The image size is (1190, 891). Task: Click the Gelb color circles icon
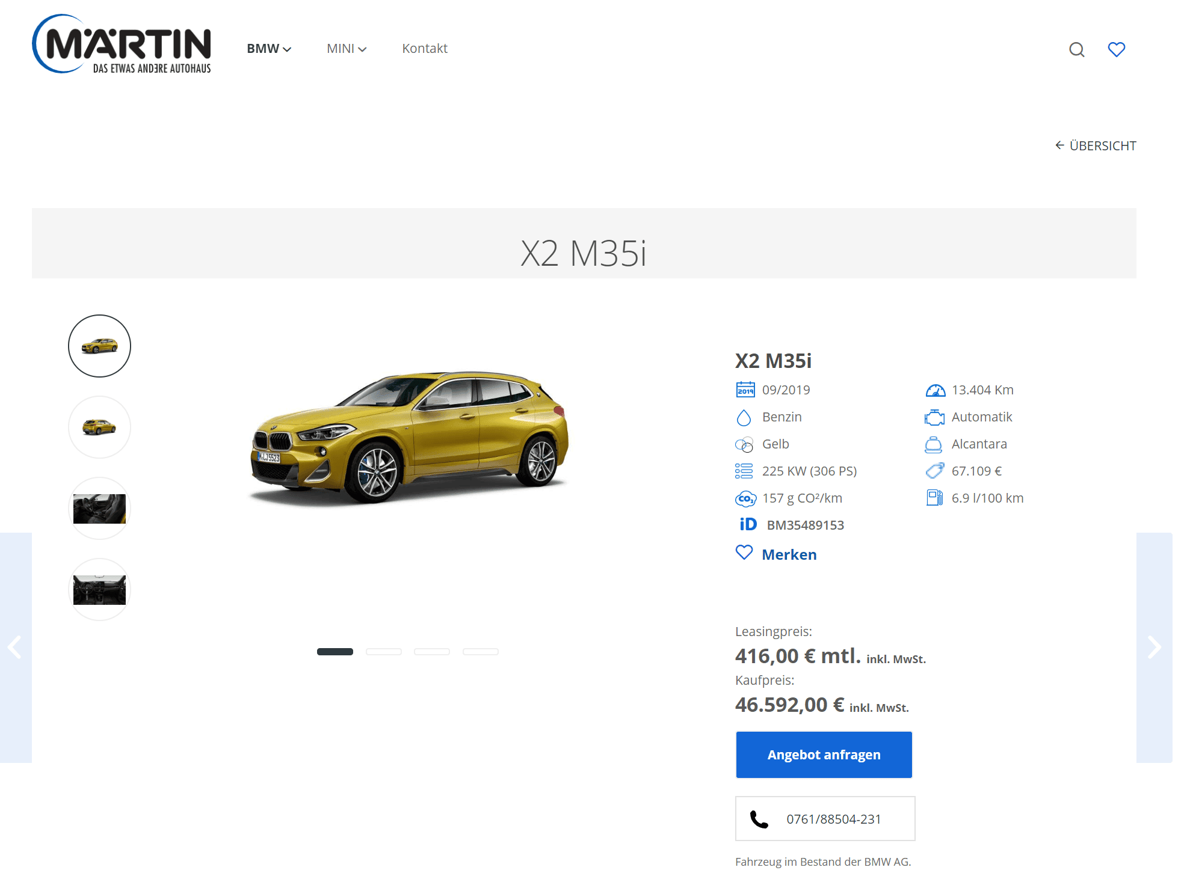tap(744, 444)
